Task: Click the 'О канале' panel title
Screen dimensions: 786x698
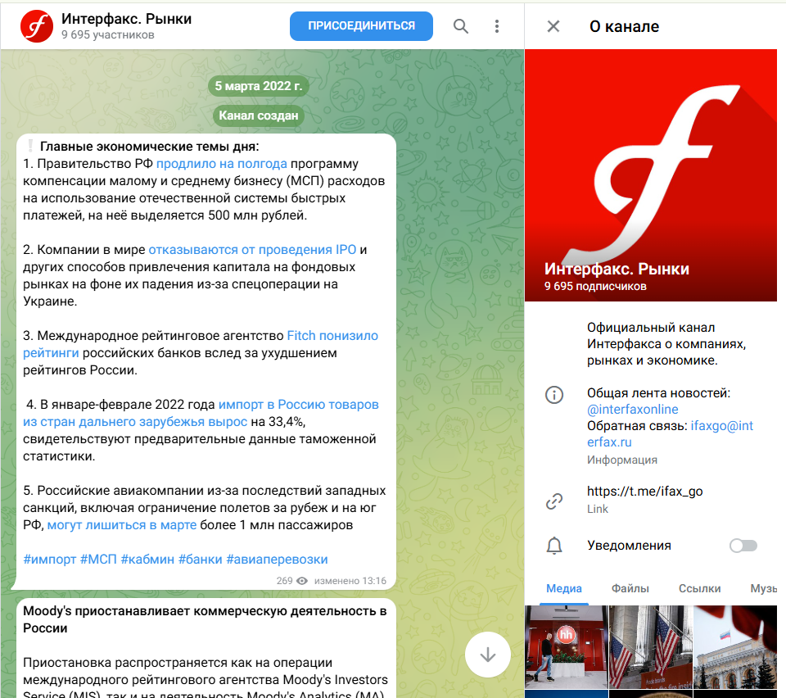Action: tap(624, 26)
